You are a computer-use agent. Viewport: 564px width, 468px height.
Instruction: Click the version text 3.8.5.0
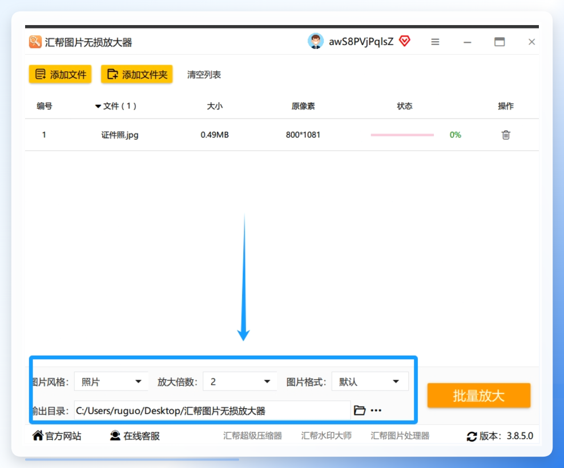(520, 436)
